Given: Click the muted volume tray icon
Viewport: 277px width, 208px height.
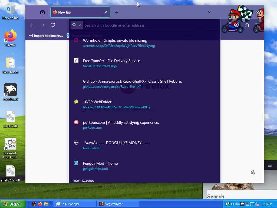Looking at the screenshot, I should [x=257, y=204].
